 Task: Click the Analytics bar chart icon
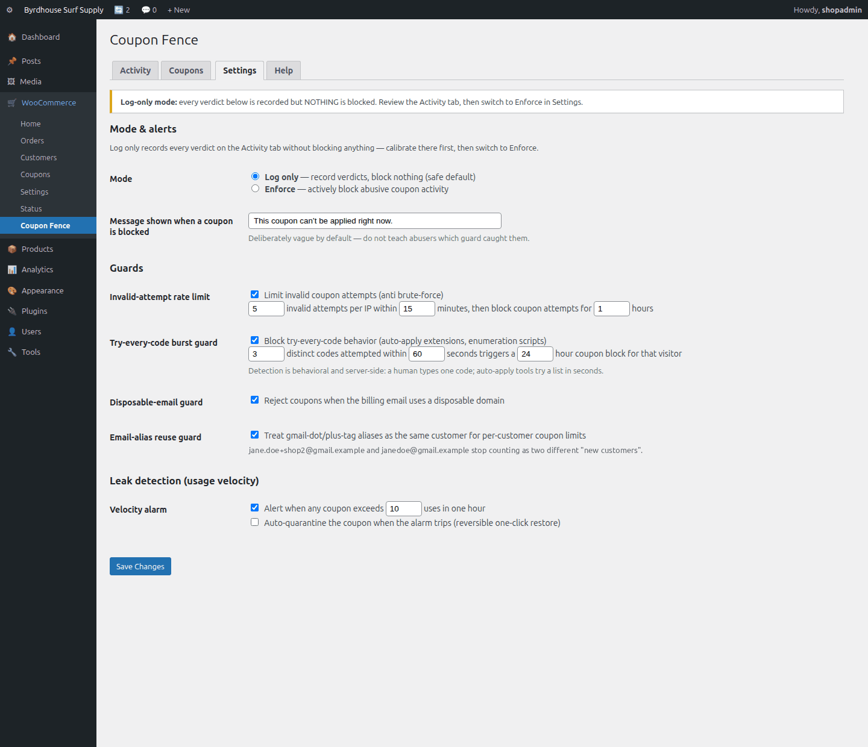(12, 270)
